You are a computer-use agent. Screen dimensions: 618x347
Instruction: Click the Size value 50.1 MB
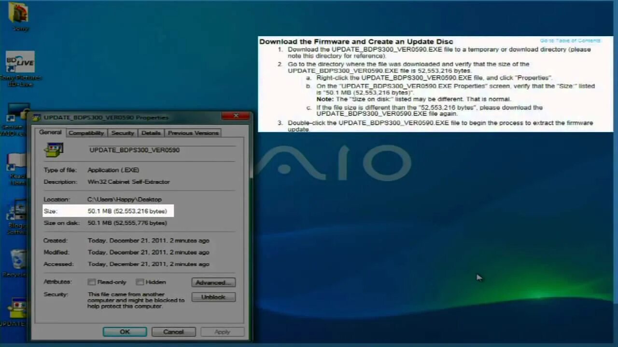point(127,211)
